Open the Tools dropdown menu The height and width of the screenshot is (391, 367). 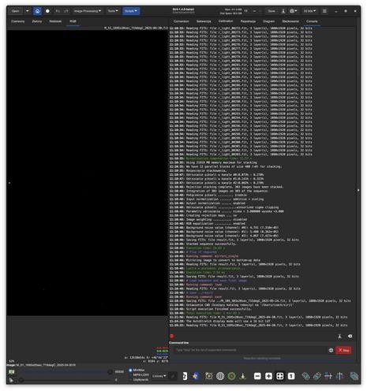[x=113, y=11]
